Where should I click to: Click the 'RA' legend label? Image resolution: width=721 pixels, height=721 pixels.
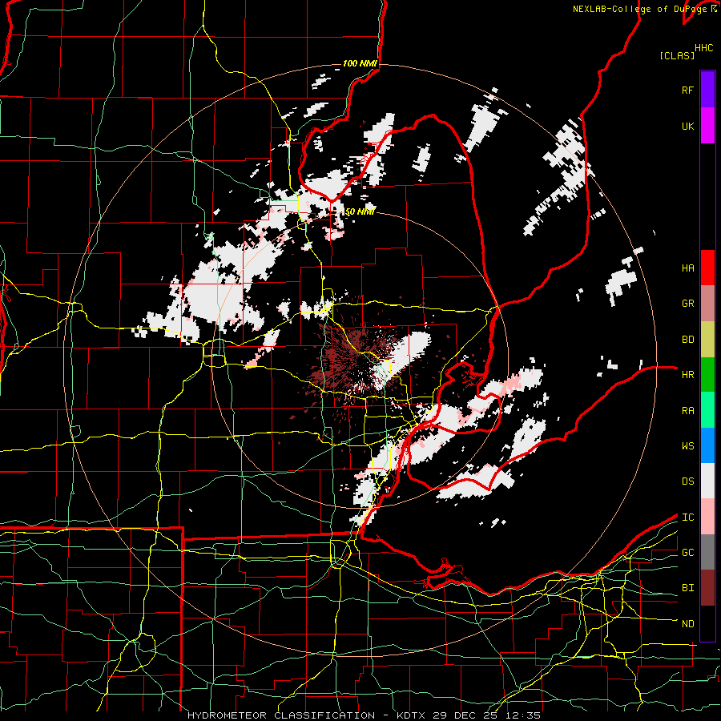click(687, 411)
